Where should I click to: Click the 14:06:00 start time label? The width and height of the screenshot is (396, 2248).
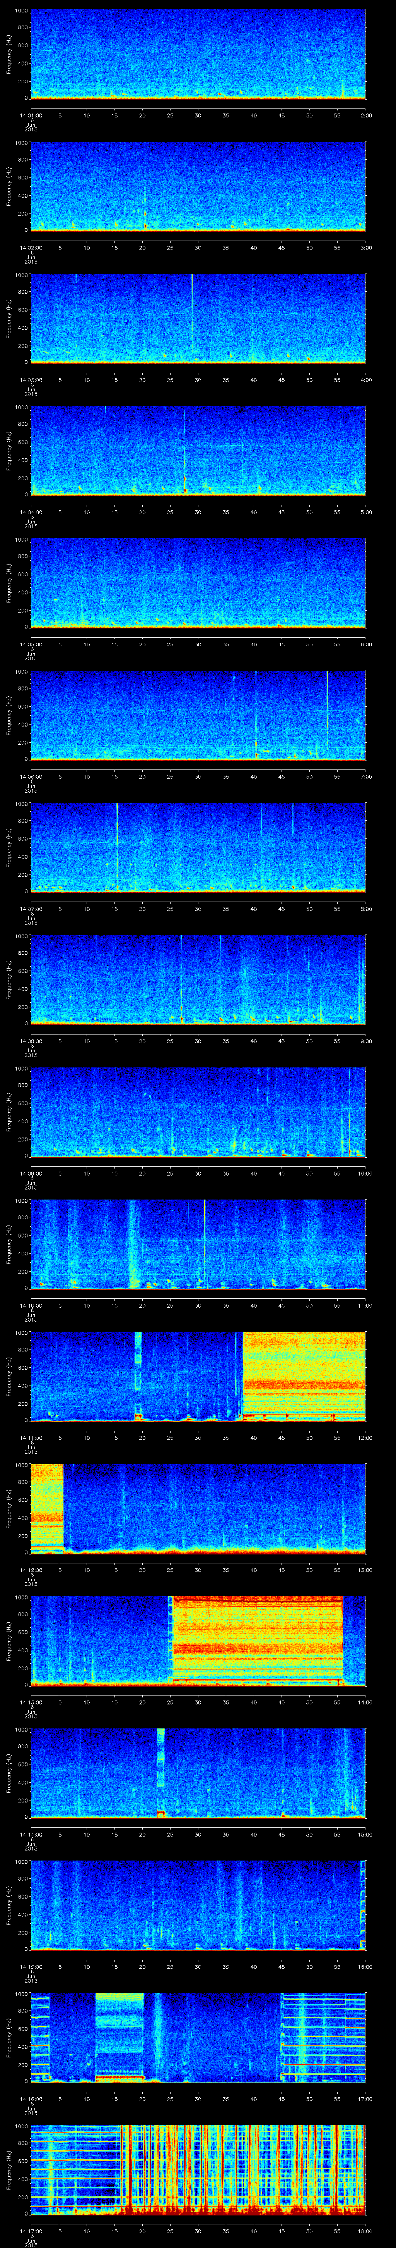pos(31,777)
